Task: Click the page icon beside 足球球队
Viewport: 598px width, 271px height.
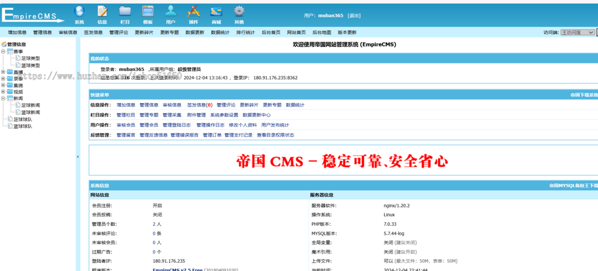Action: click(10, 119)
